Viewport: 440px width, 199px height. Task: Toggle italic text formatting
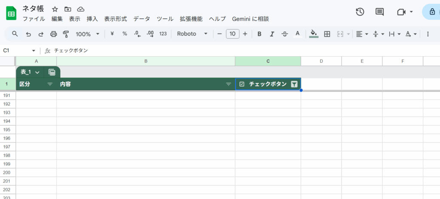tap(272, 34)
